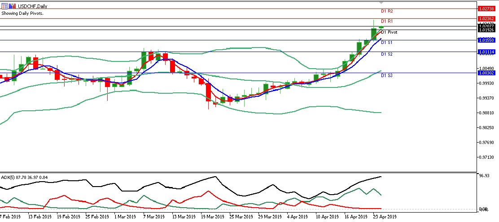Click the 0.99370 price scale value
The image size is (499, 222).
coord(486,98)
